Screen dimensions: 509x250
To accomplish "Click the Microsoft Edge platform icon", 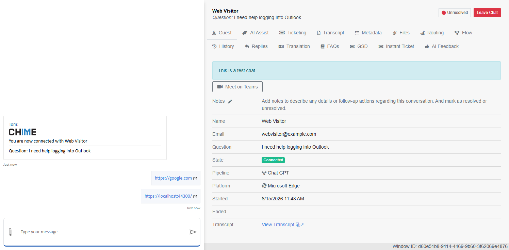I will tap(264, 186).
